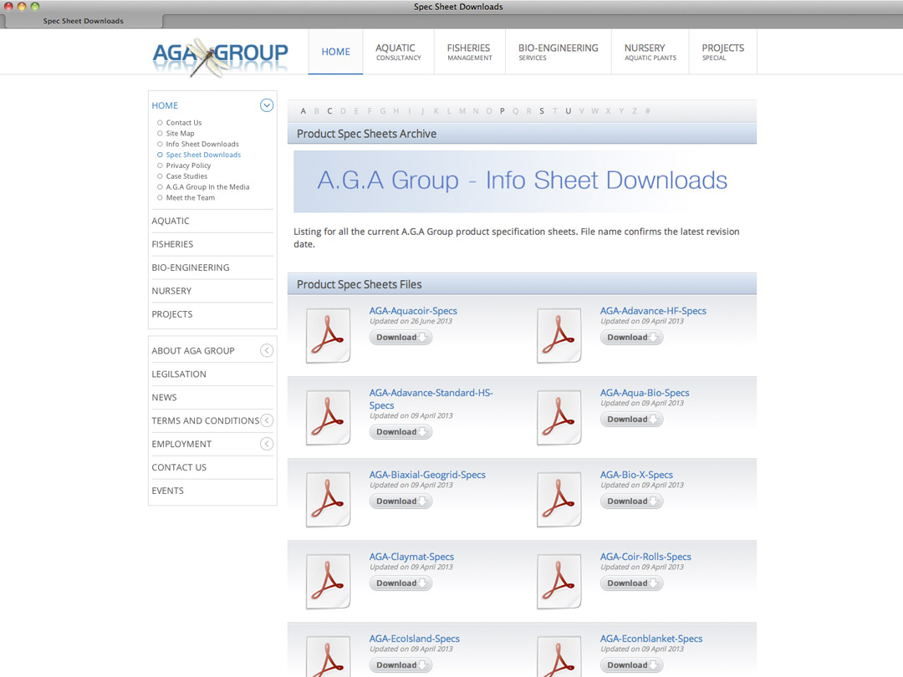
Task: Click the PDF icon beside AGA-Biaxial-Geogrid-Specs
Action: pos(328,499)
